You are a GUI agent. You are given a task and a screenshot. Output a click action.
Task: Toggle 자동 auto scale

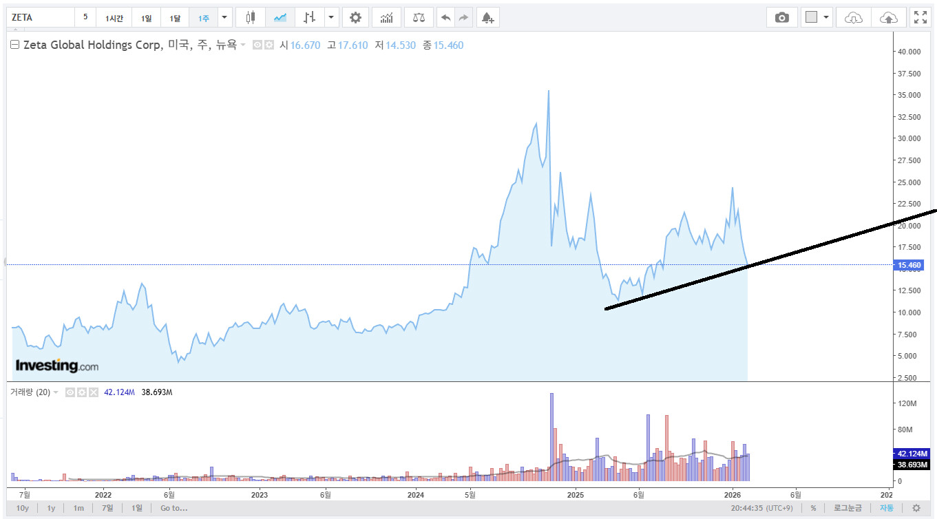(x=886, y=508)
